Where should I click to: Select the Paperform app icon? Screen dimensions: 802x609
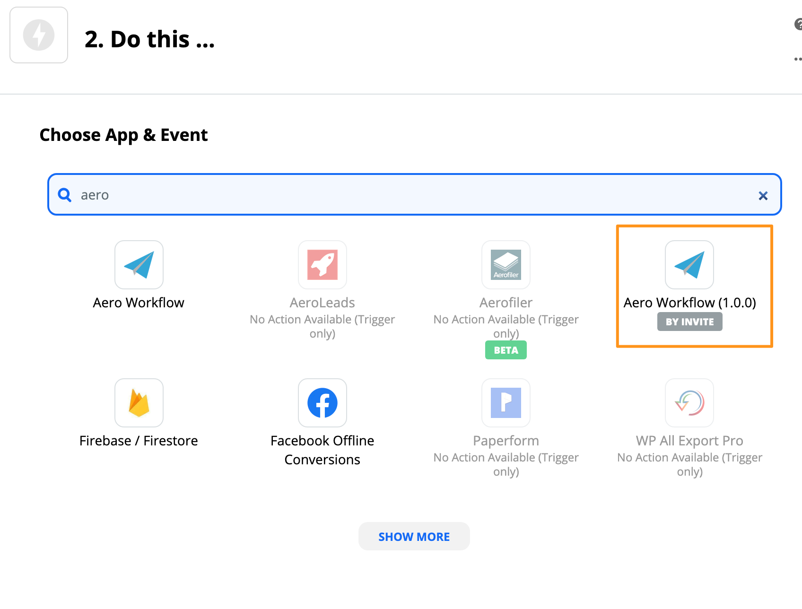pyautogui.click(x=506, y=403)
